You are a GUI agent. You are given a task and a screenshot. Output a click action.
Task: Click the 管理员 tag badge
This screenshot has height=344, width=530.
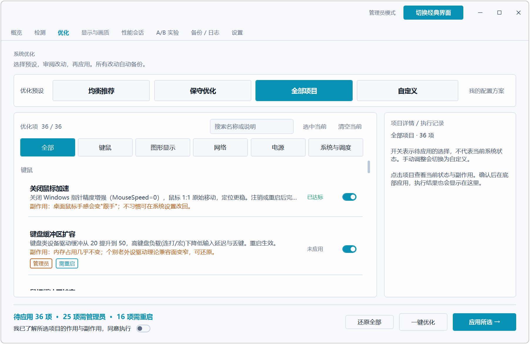point(41,263)
